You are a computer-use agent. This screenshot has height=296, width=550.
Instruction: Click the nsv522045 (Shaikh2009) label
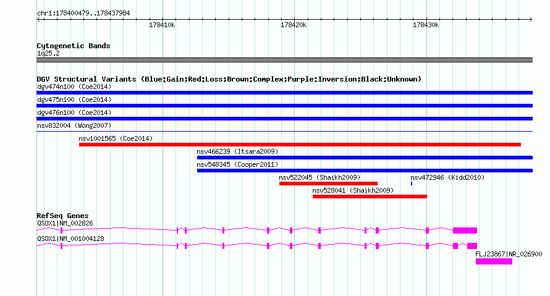319,177
